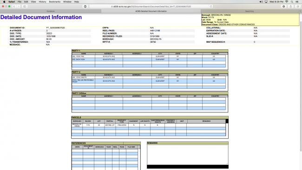Click the REEL-PAGE value 4461-2186

click(155, 31)
